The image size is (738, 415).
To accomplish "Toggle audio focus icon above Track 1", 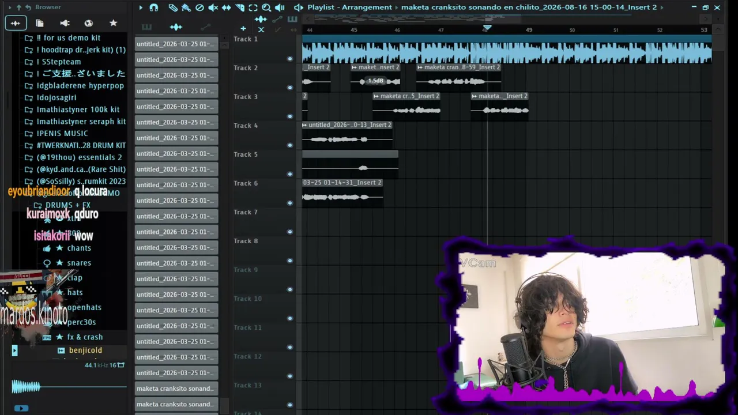I will (x=261, y=19).
